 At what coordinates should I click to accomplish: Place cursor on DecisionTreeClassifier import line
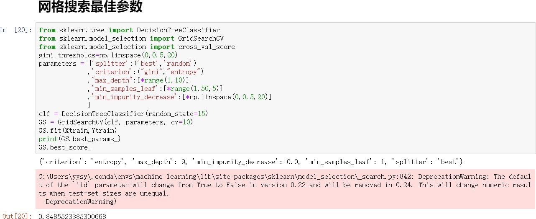[129, 30]
